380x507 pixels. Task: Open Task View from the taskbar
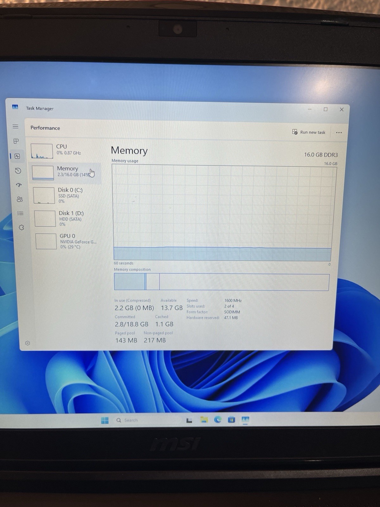click(189, 420)
